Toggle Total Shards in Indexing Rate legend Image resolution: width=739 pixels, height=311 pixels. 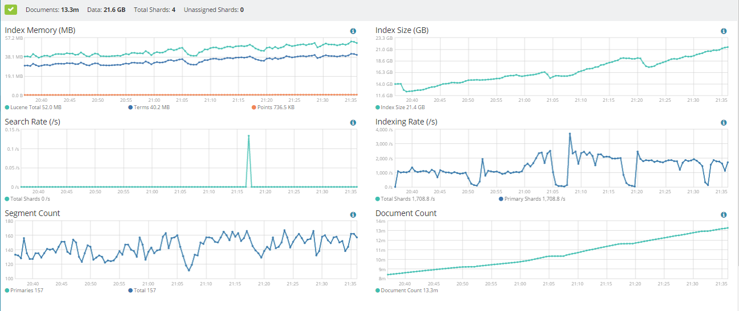pyautogui.click(x=407, y=199)
